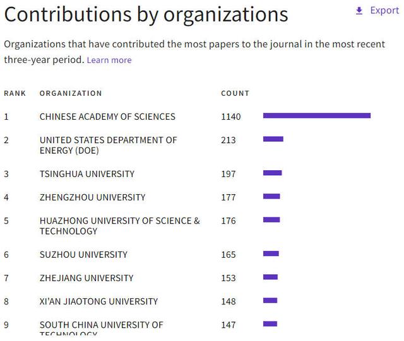Click the Chinese Academy of Sciences bar
The height and width of the screenshot is (341, 404).
[316, 115]
